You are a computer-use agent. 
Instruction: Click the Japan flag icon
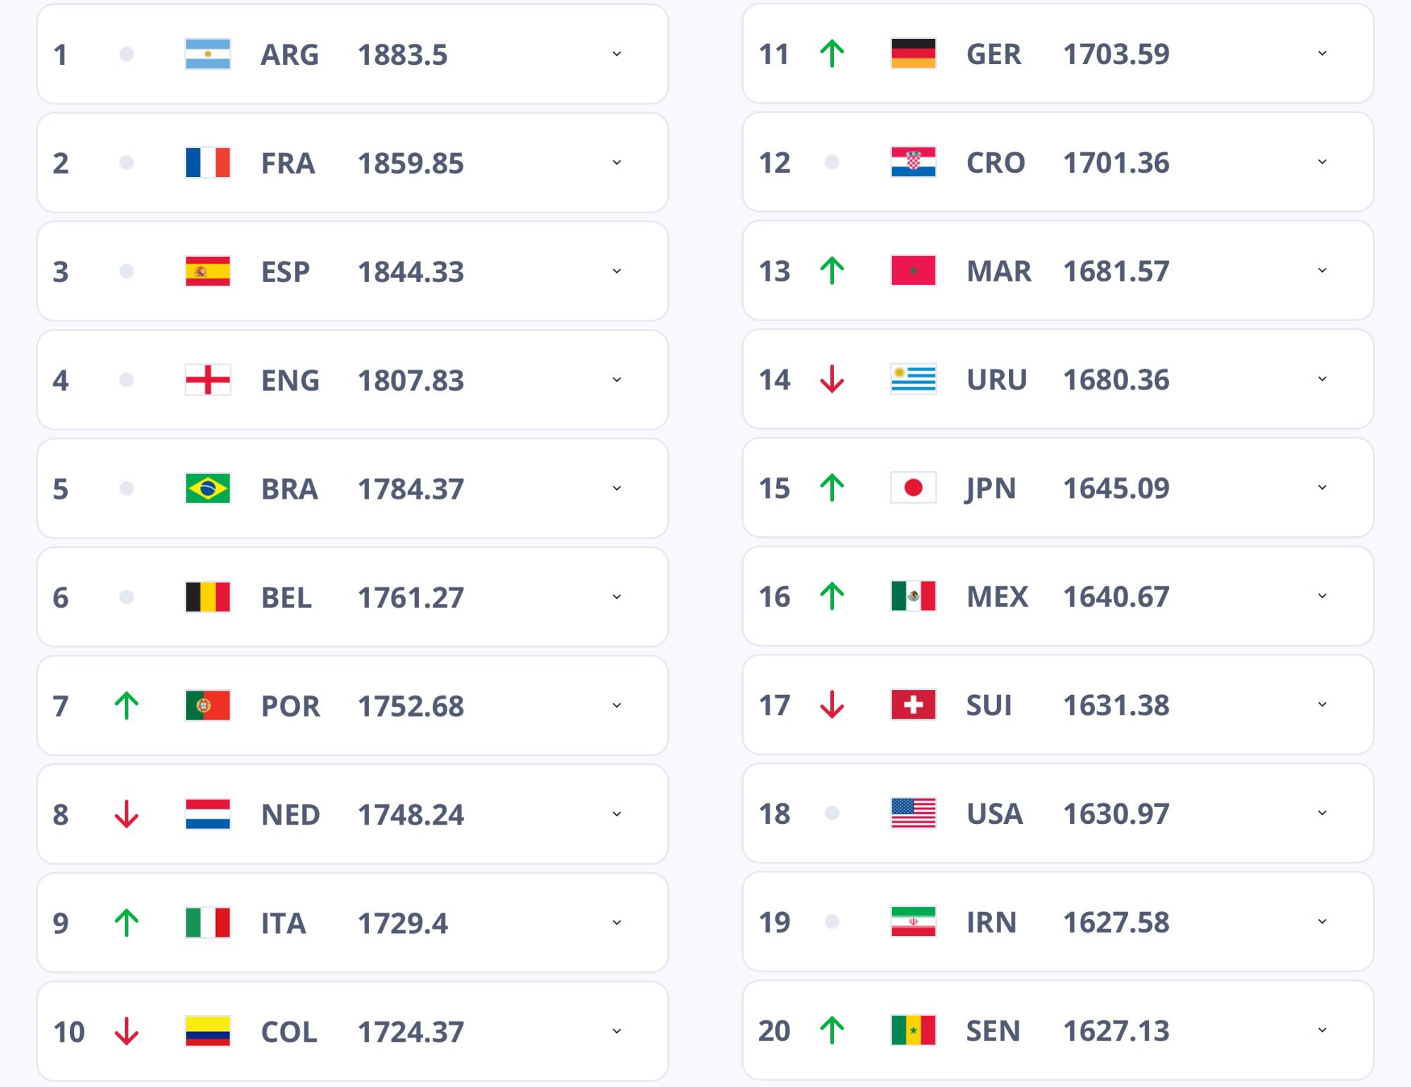coord(913,487)
